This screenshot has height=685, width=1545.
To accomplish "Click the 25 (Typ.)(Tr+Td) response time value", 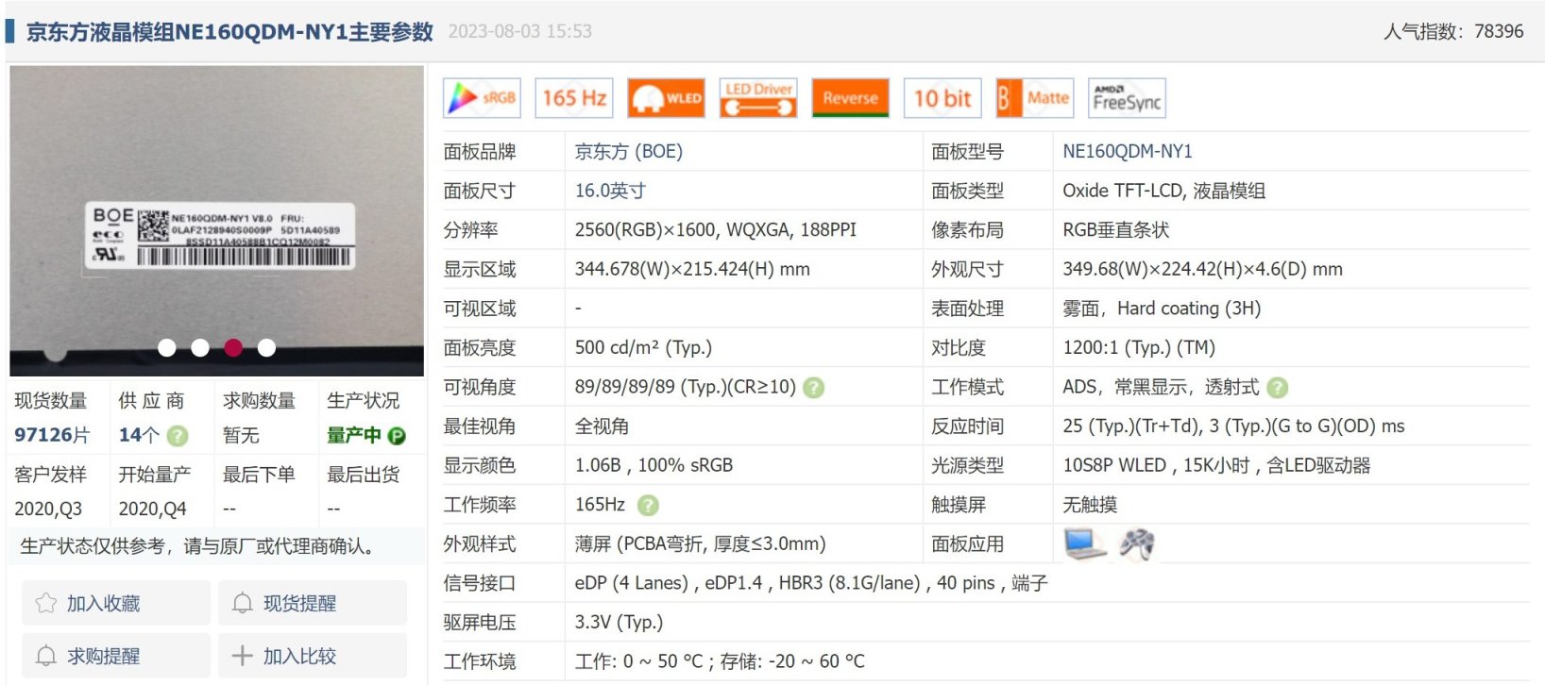I will pos(1233,426).
